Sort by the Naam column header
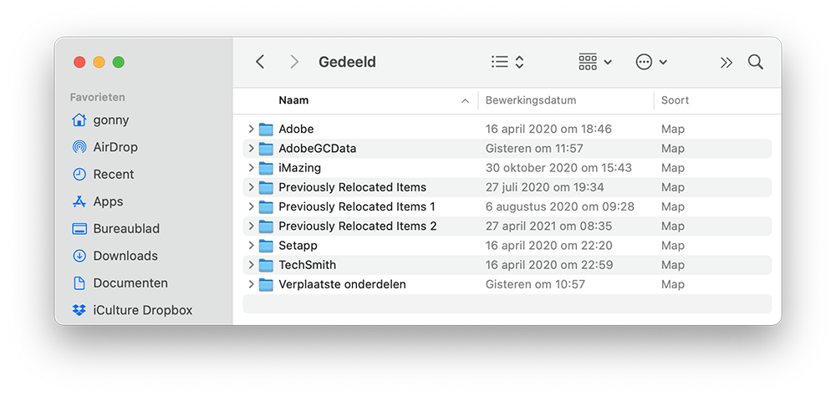The image size is (836, 397). [x=293, y=100]
